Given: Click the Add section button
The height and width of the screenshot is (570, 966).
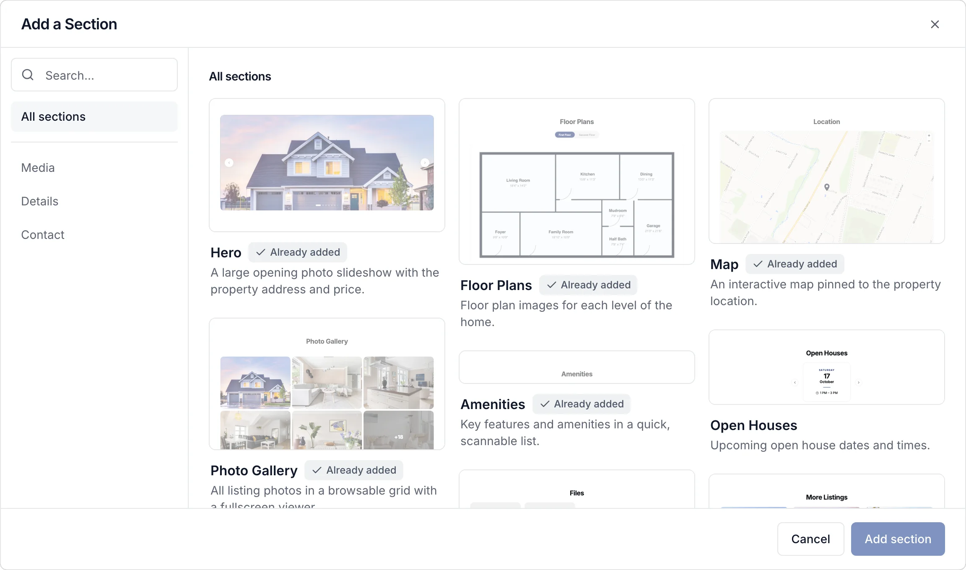Looking at the screenshot, I should tap(898, 539).
